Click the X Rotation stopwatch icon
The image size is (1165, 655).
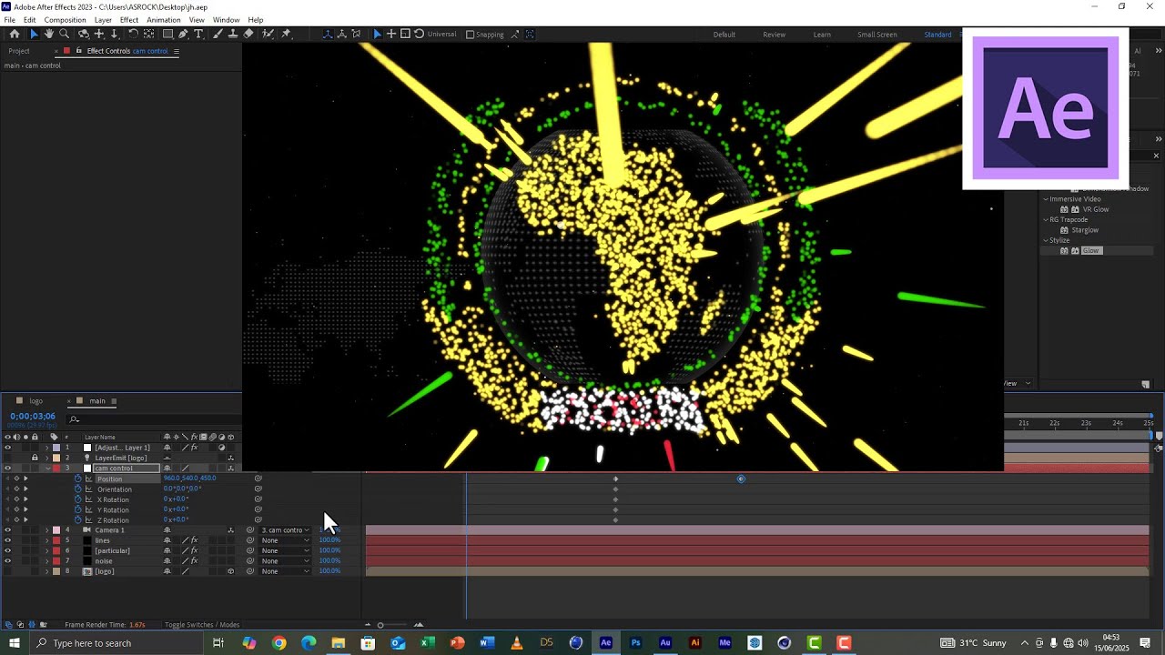point(77,499)
